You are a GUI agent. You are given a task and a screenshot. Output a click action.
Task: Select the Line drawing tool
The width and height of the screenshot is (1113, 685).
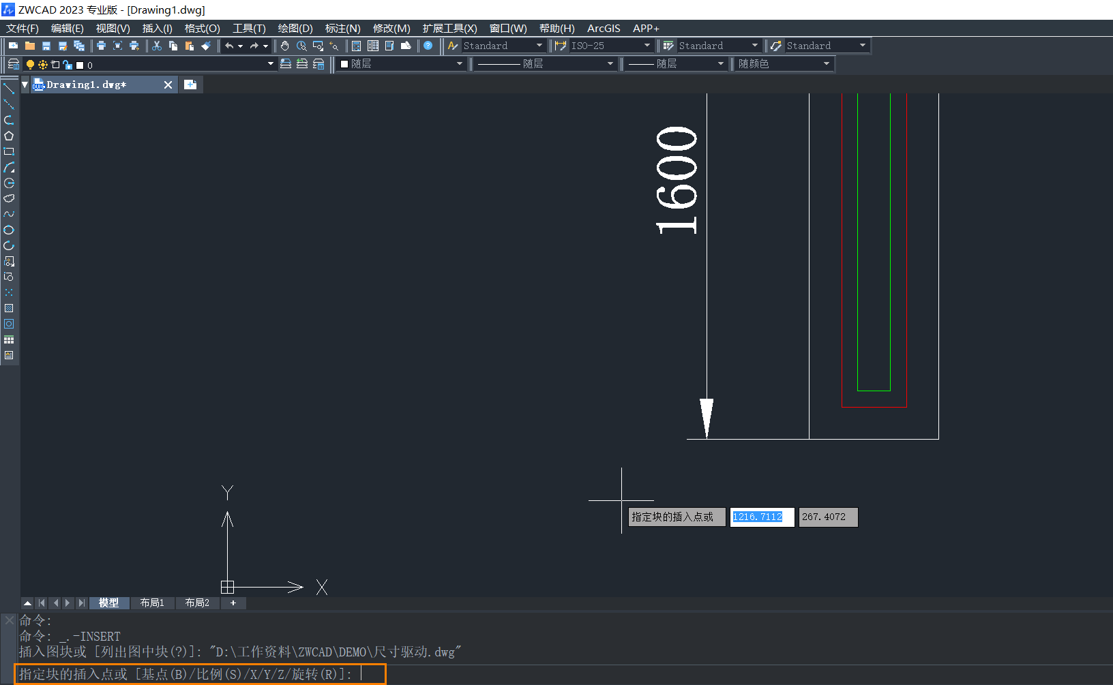tap(9, 89)
